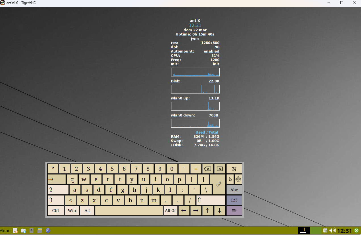Toggle the Ctrl modifier key
Screen dimensions: 361x235
click(56, 211)
